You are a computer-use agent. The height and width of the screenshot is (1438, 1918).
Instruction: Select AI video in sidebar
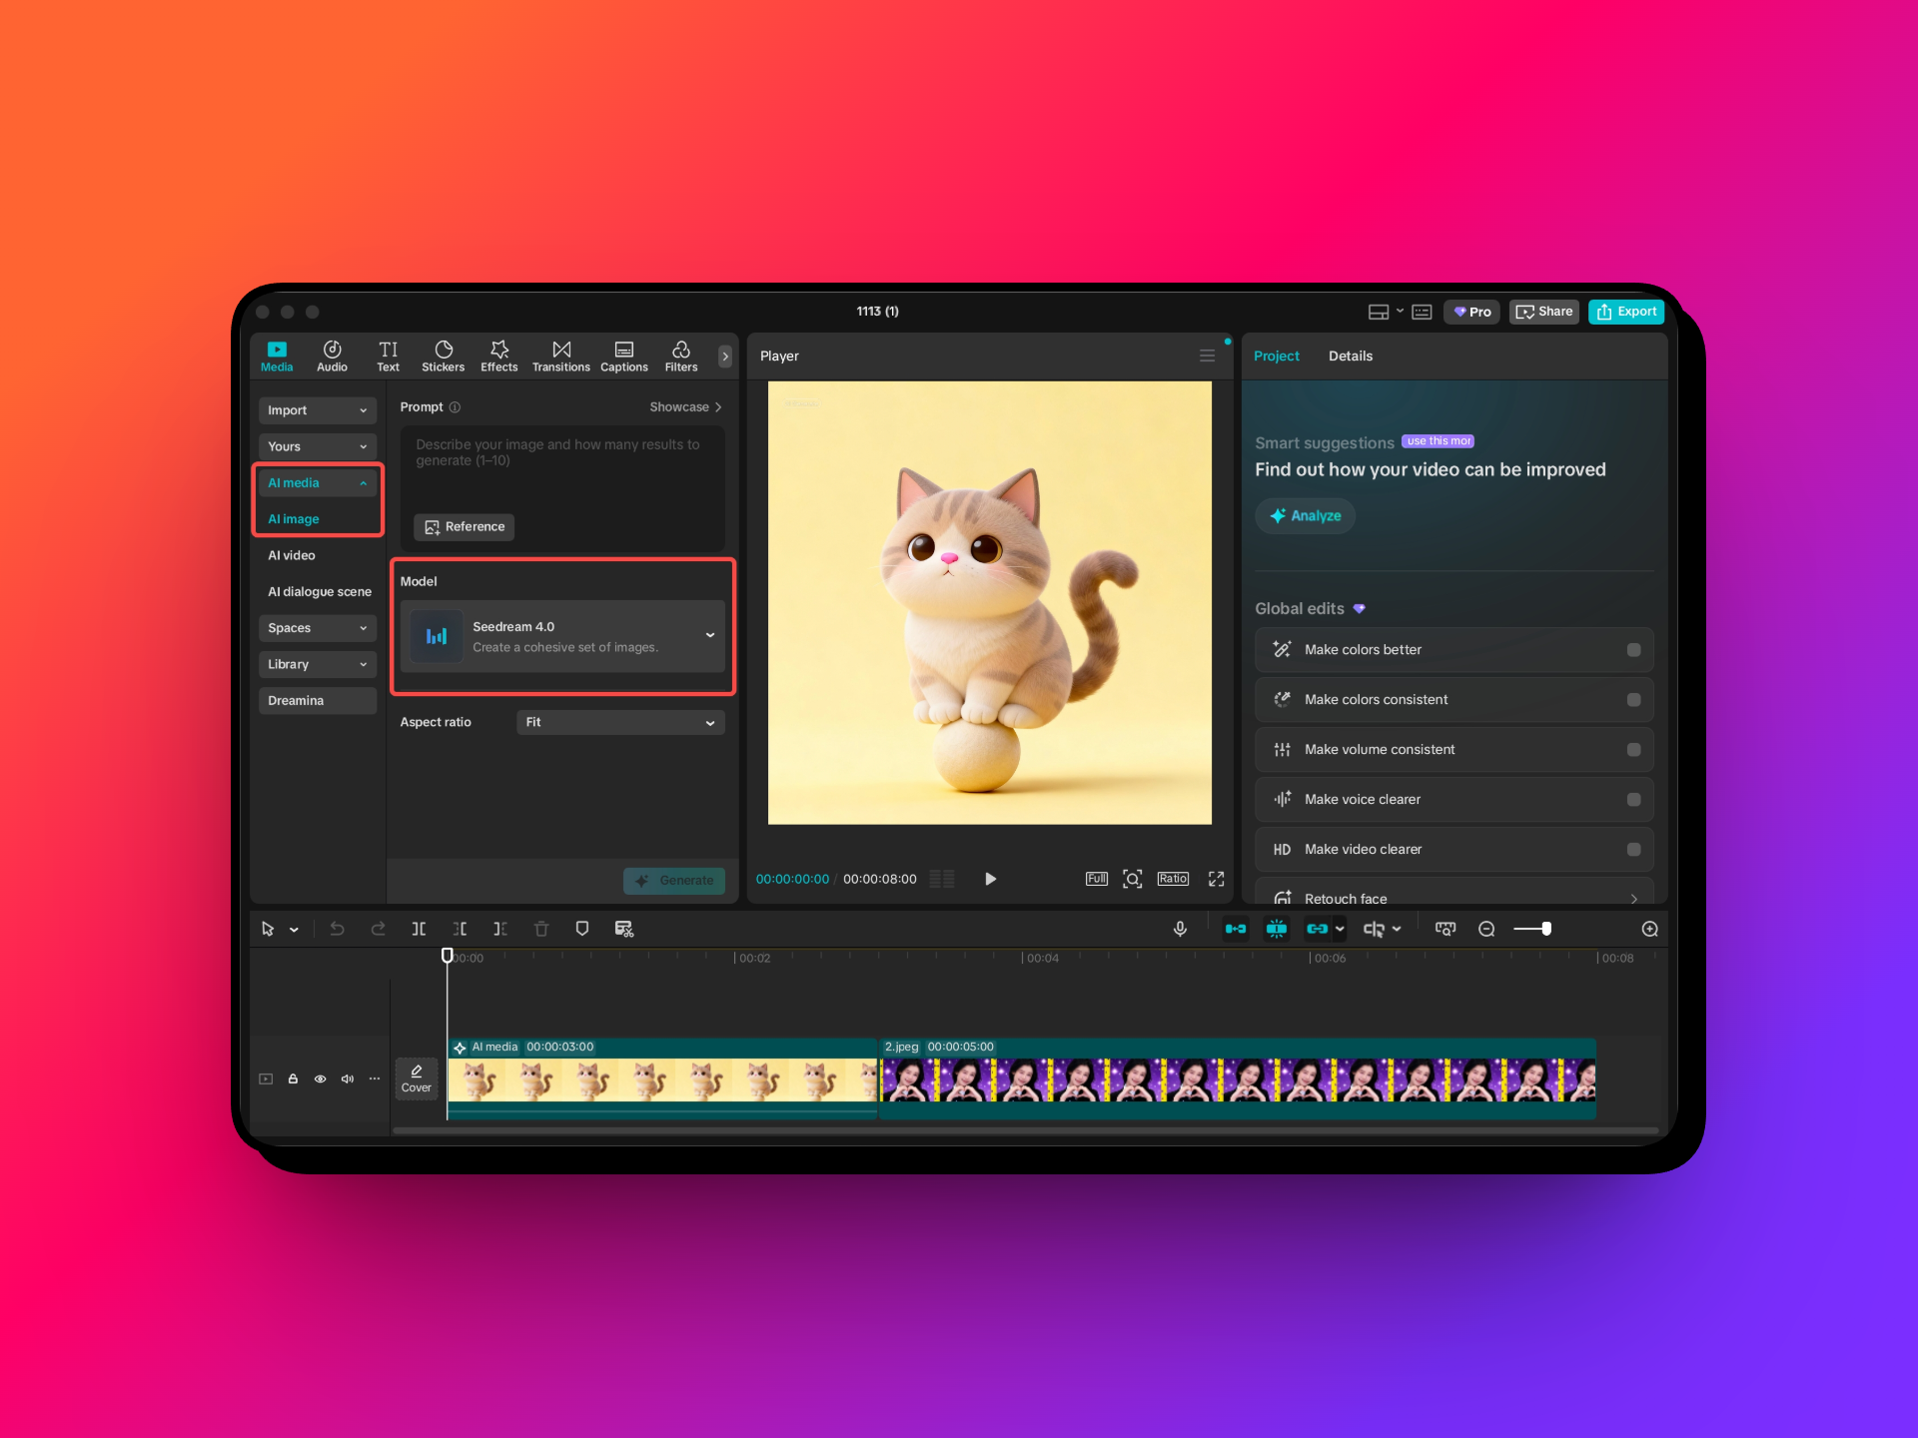coord(292,555)
